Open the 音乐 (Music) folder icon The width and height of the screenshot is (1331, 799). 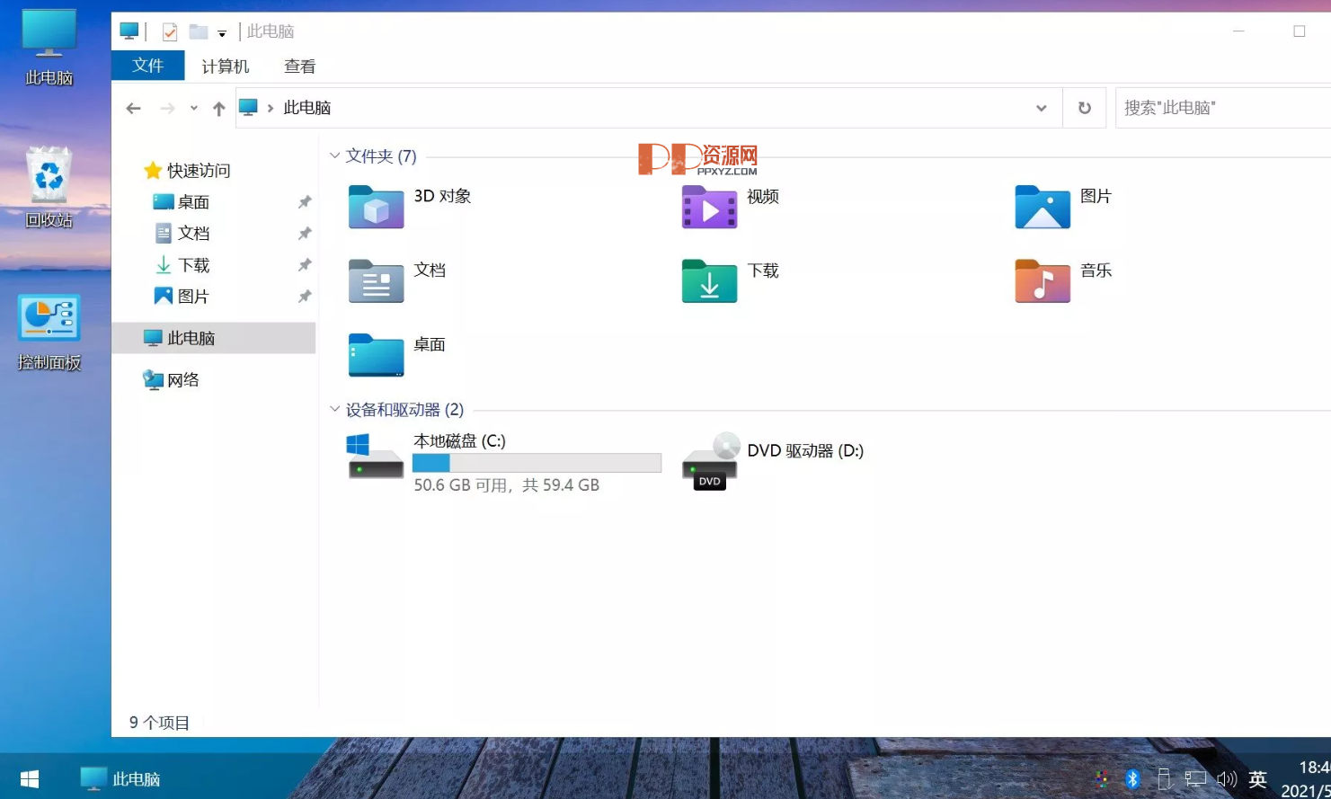(1042, 280)
